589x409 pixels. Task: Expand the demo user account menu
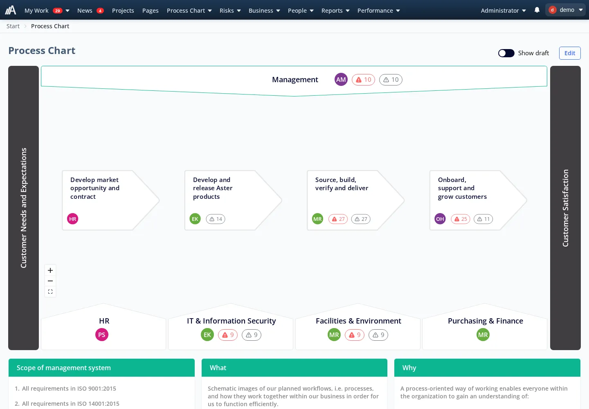point(565,10)
